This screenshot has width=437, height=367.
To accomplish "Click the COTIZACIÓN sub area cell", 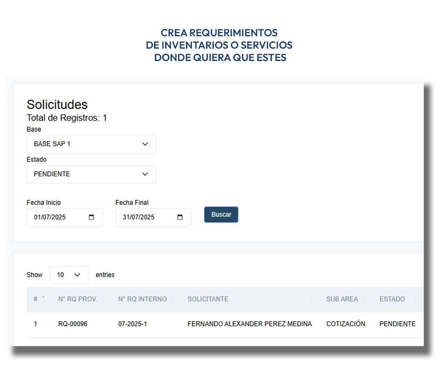I will [346, 323].
